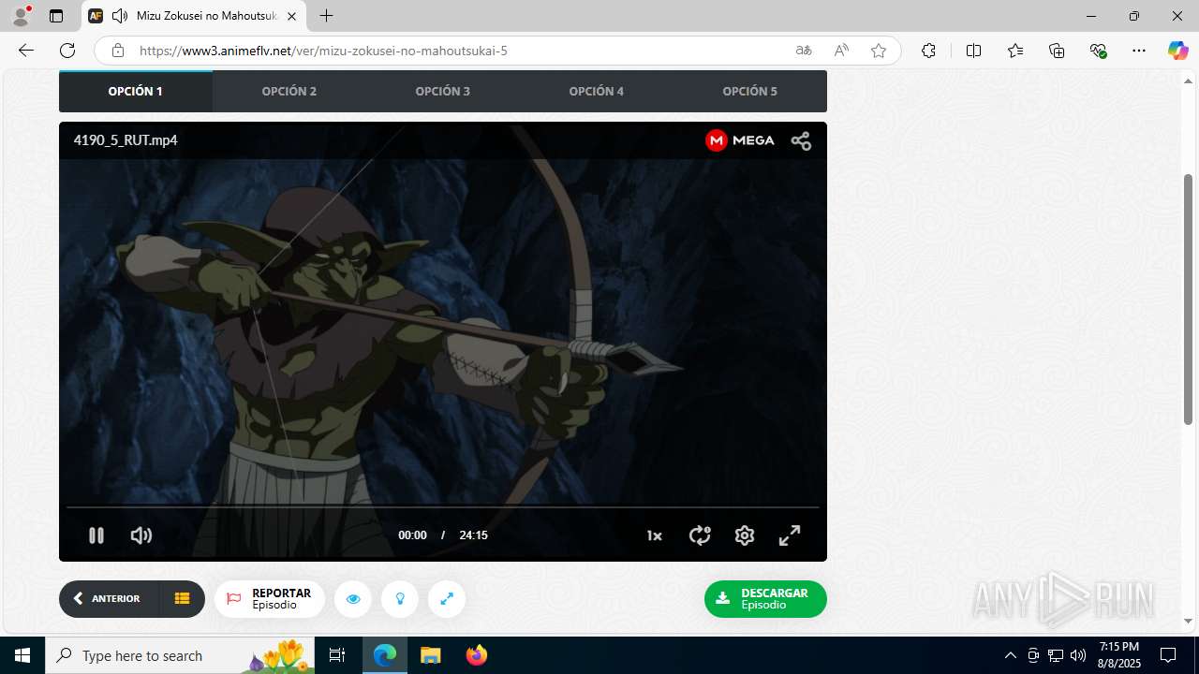The image size is (1199, 674).
Task: Open Edge settings and more menu
Action: 1139,51
